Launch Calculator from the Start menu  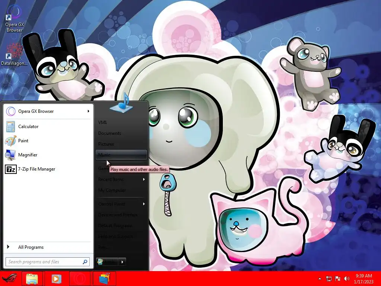(x=48, y=127)
